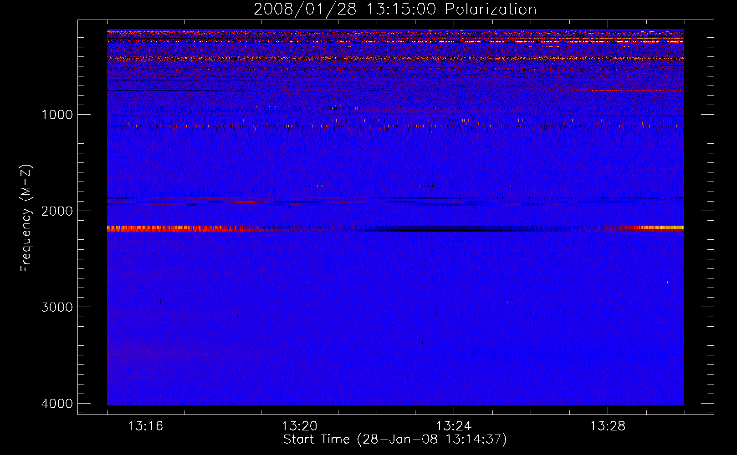Select the 'Start Time (28-Jan-08 13:14:37)' x-axis label
Screen dimensions: 737x455
(x=395, y=440)
